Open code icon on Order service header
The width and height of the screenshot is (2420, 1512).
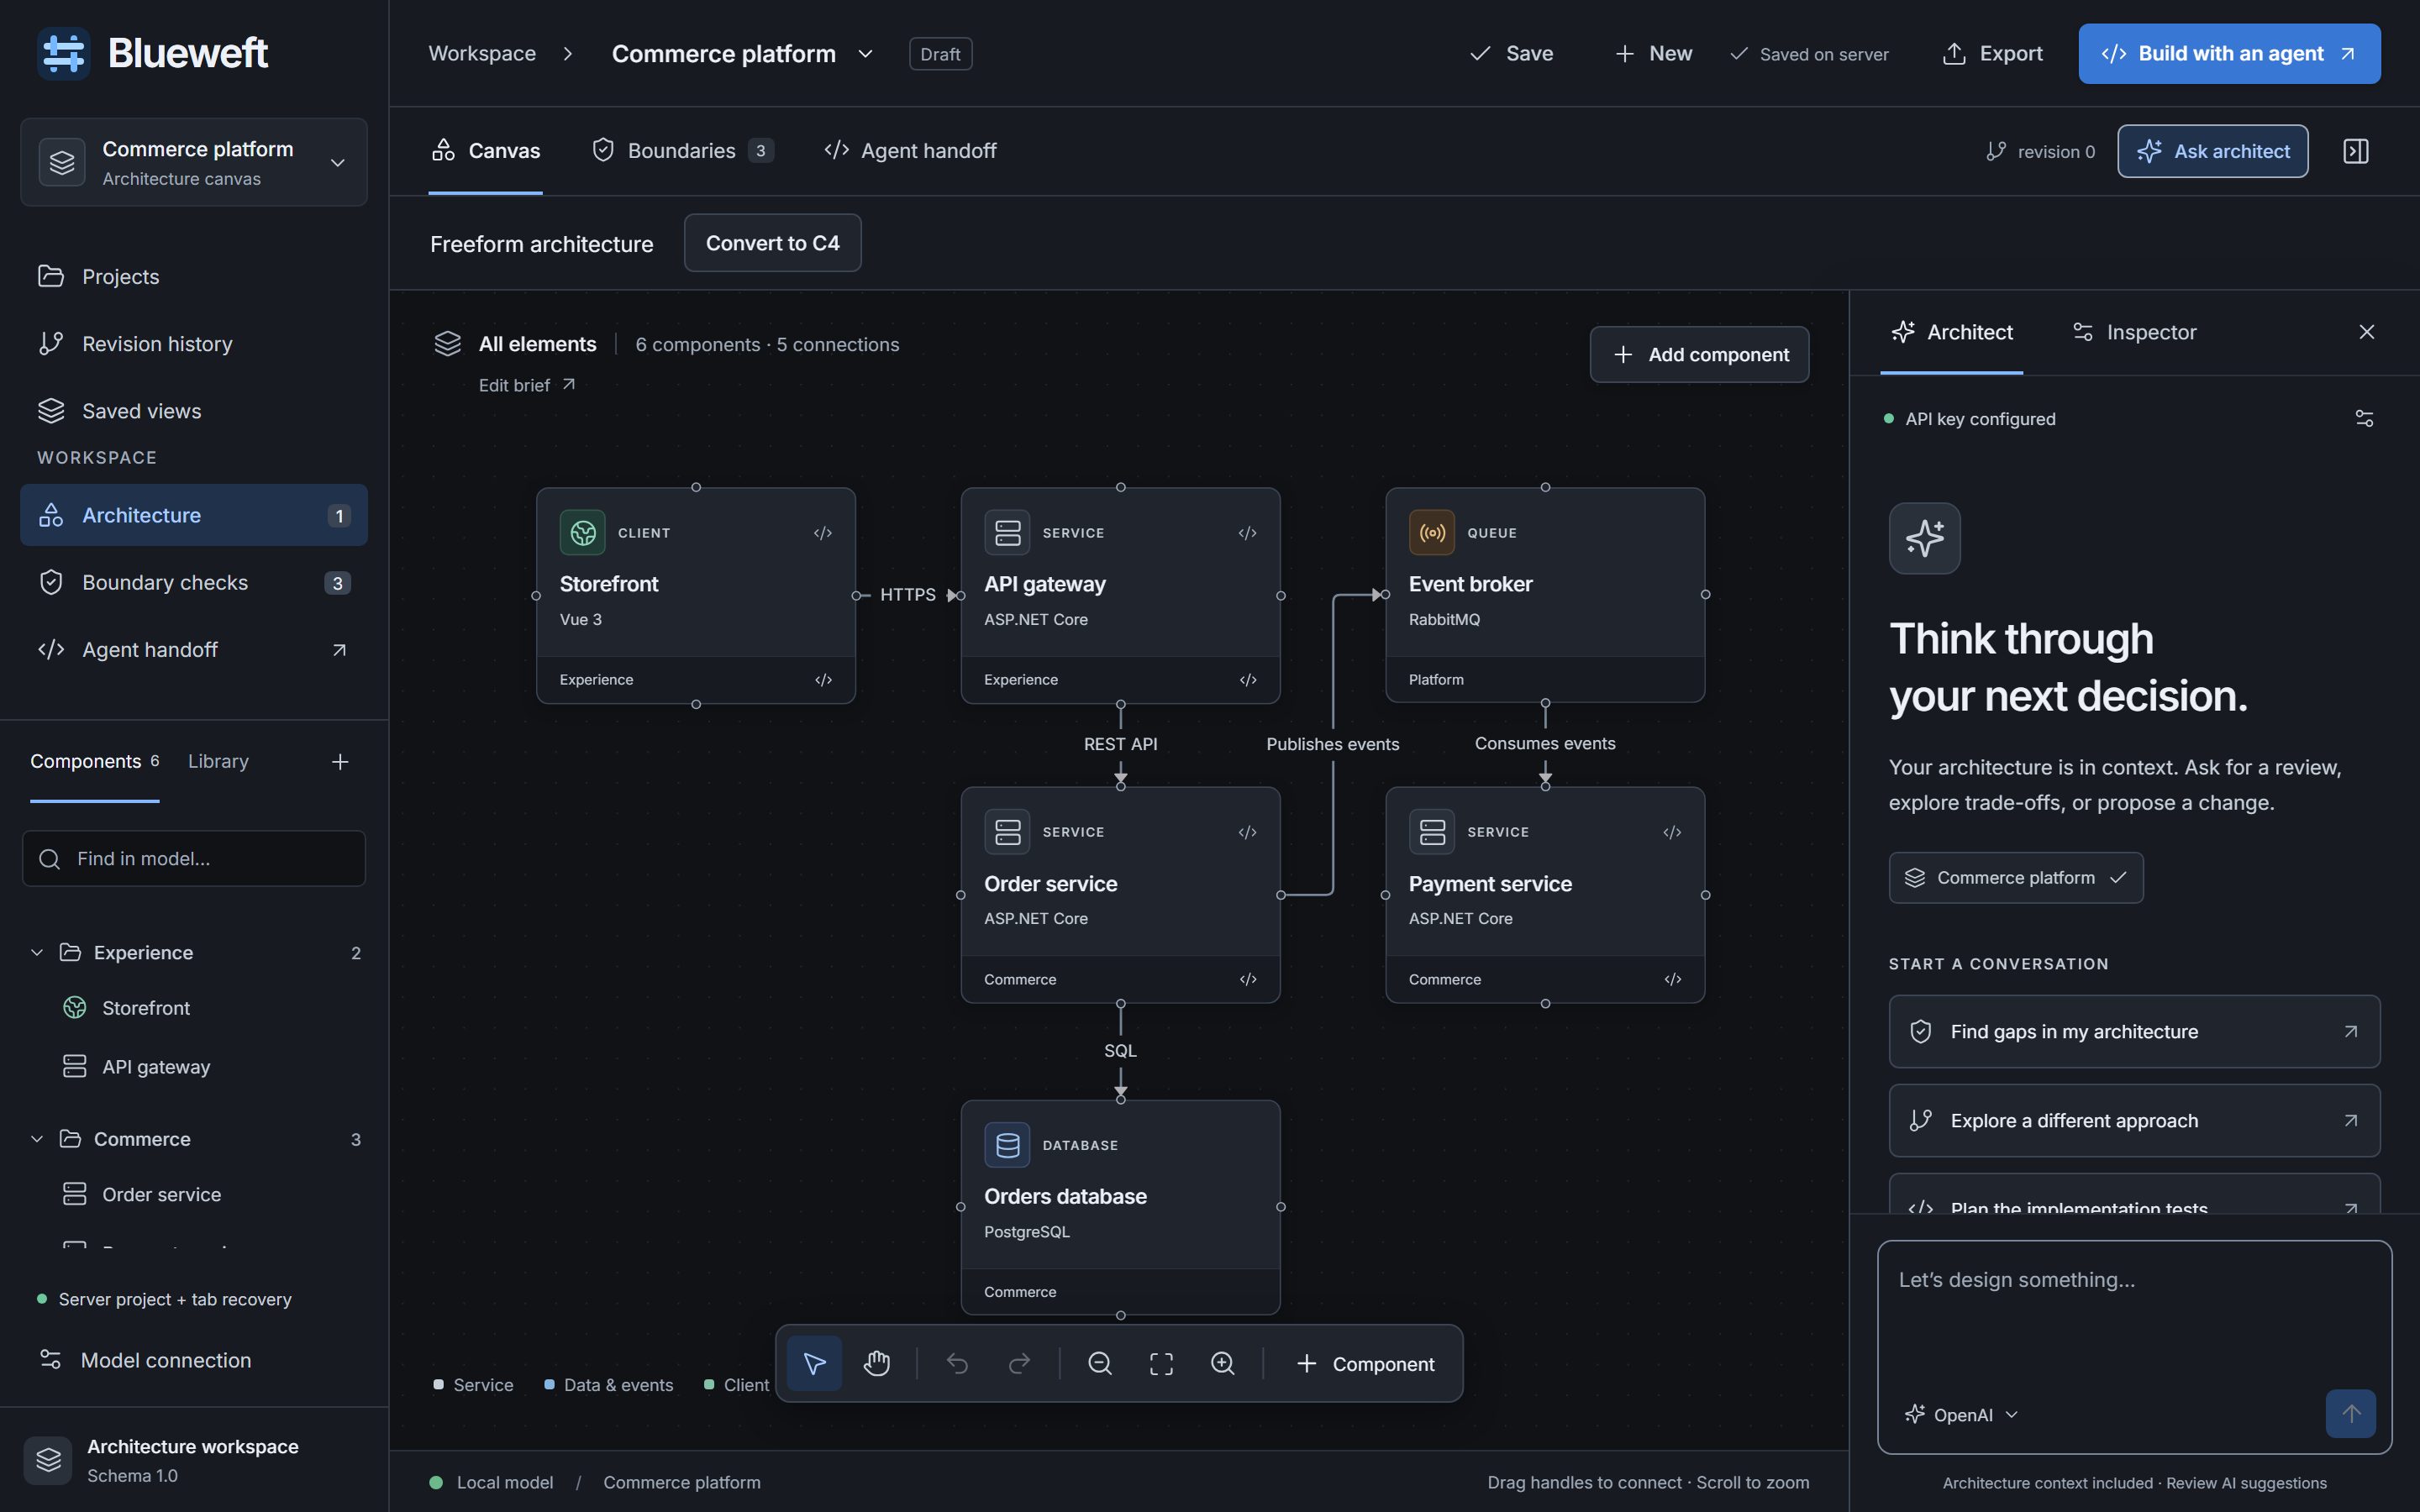[1247, 832]
